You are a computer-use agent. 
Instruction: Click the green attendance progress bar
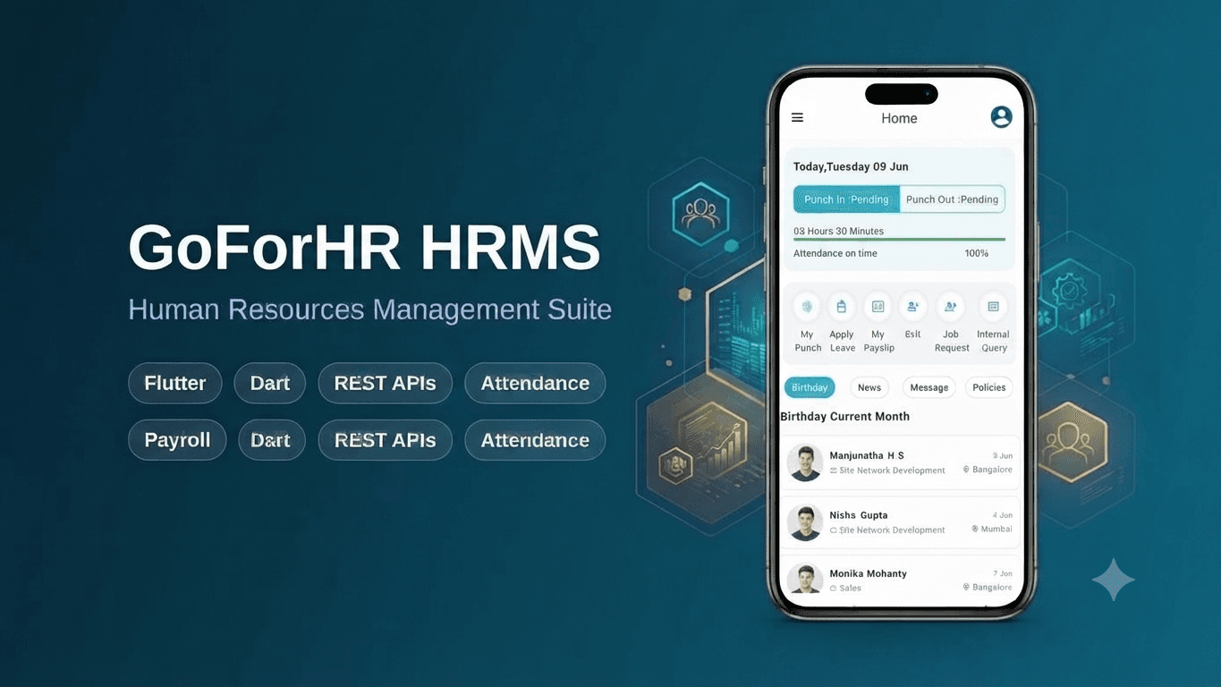pyautogui.click(x=899, y=240)
